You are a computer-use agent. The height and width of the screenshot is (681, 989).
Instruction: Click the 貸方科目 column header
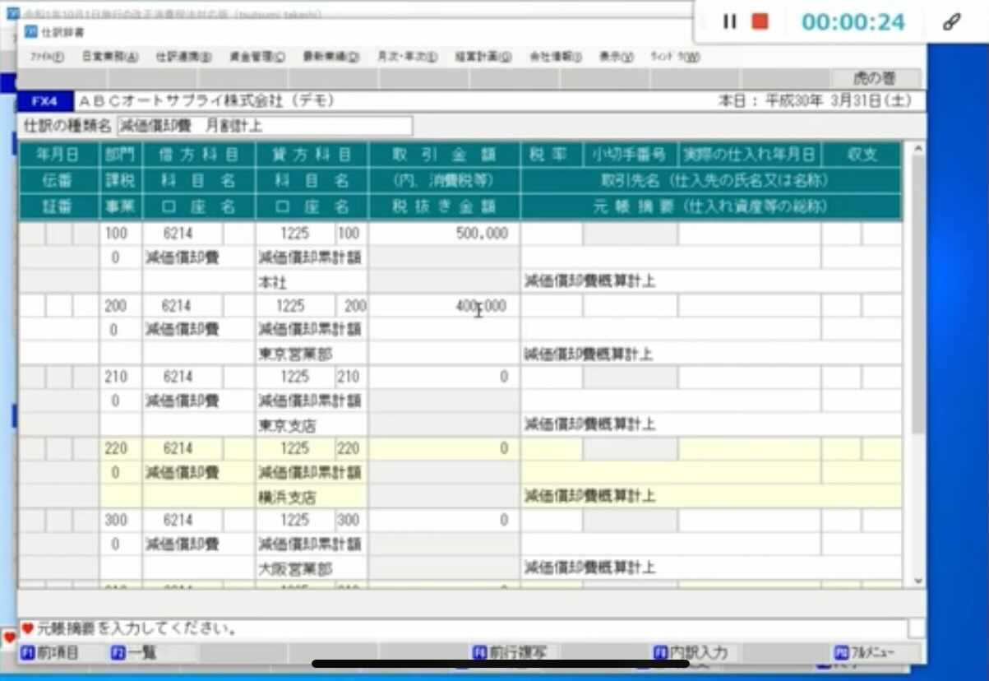[x=312, y=155]
